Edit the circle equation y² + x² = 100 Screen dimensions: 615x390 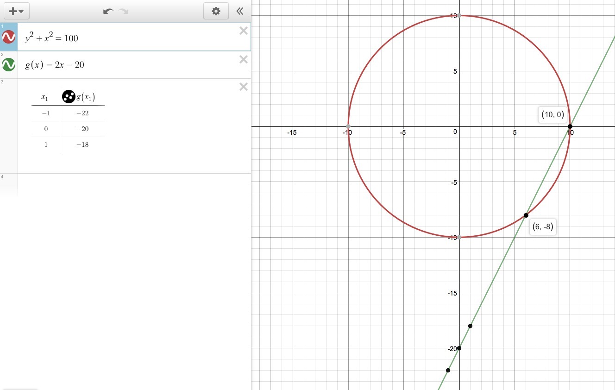(51, 38)
